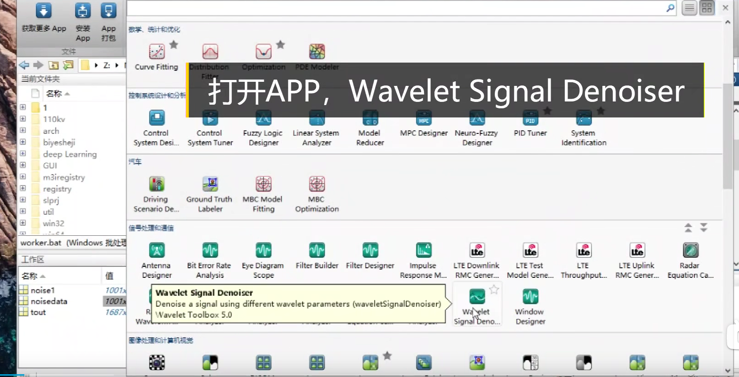Switch apps gallery to grid view
The height and width of the screenshot is (377, 739).
coord(707,8)
